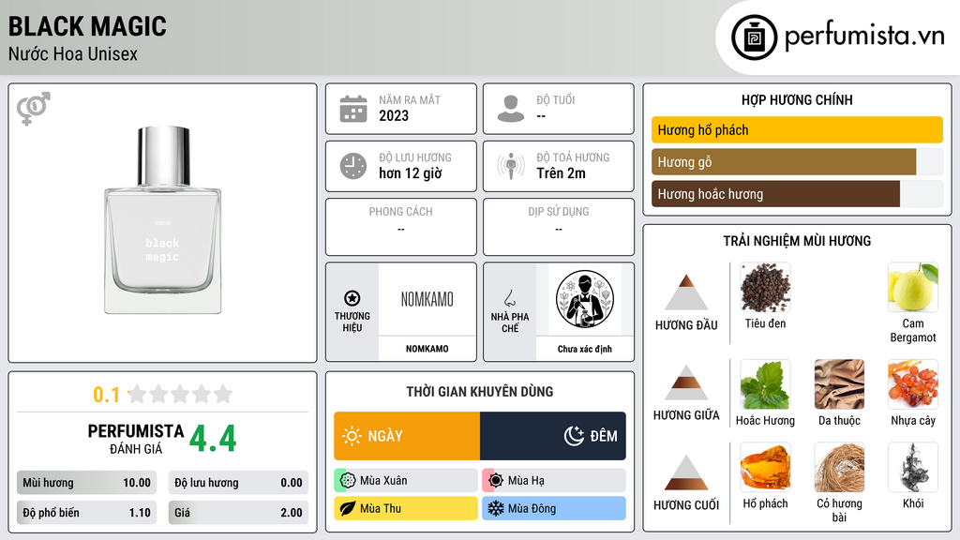Click the sillage icon beside Độ toả hương

pos(511,166)
